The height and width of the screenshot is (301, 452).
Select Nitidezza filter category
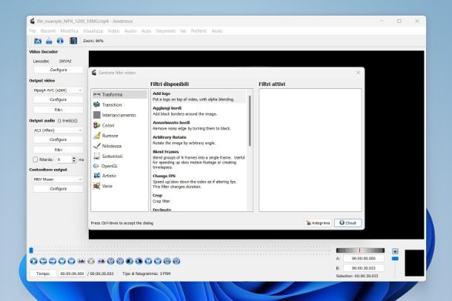(119, 146)
